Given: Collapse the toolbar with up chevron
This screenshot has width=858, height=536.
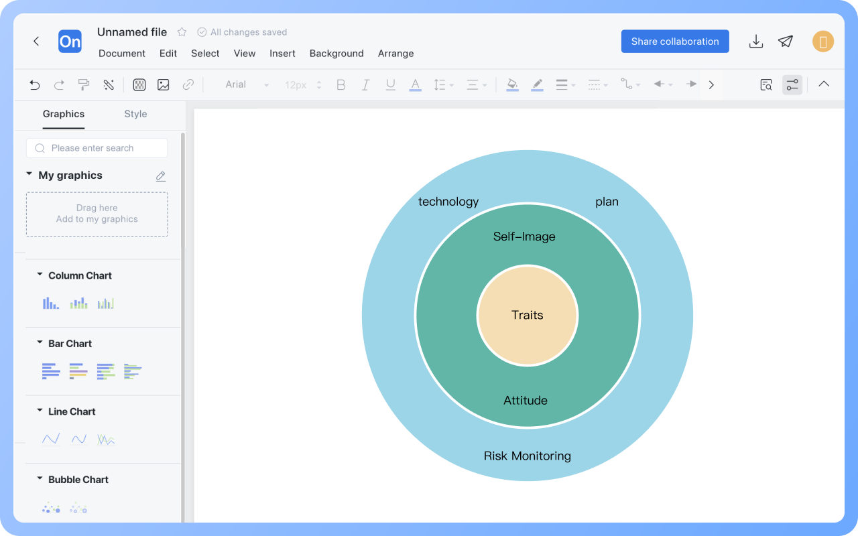Looking at the screenshot, I should (x=824, y=84).
